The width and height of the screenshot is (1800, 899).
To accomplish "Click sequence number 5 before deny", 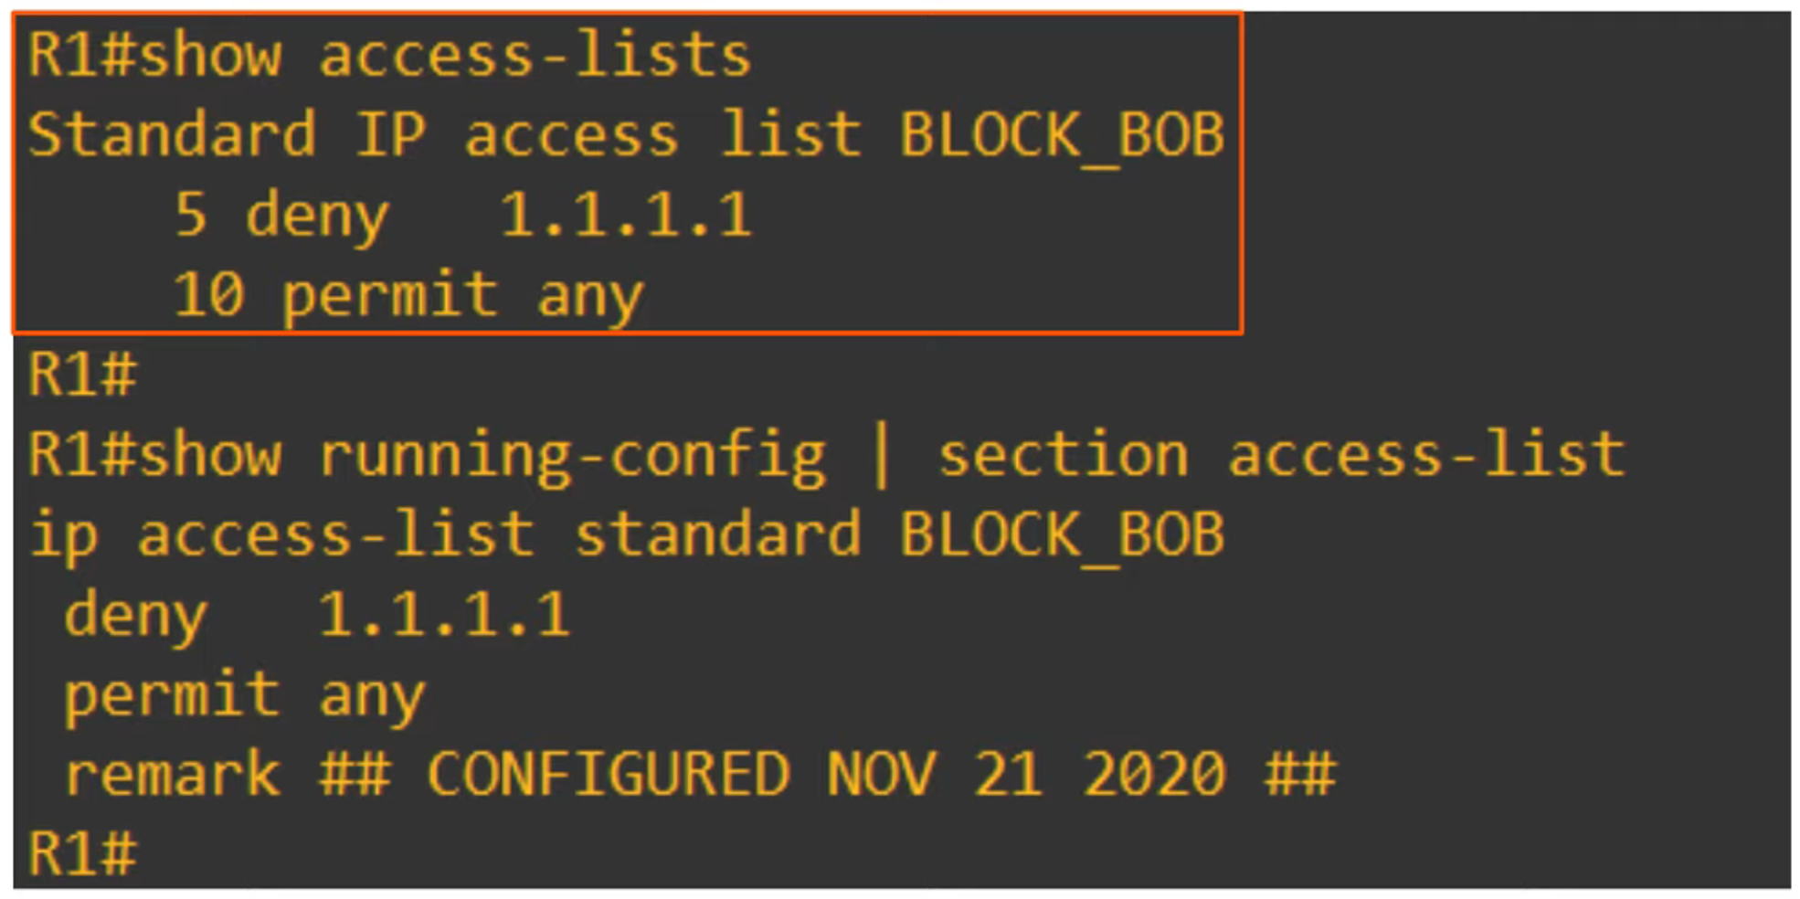I will (190, 216).
